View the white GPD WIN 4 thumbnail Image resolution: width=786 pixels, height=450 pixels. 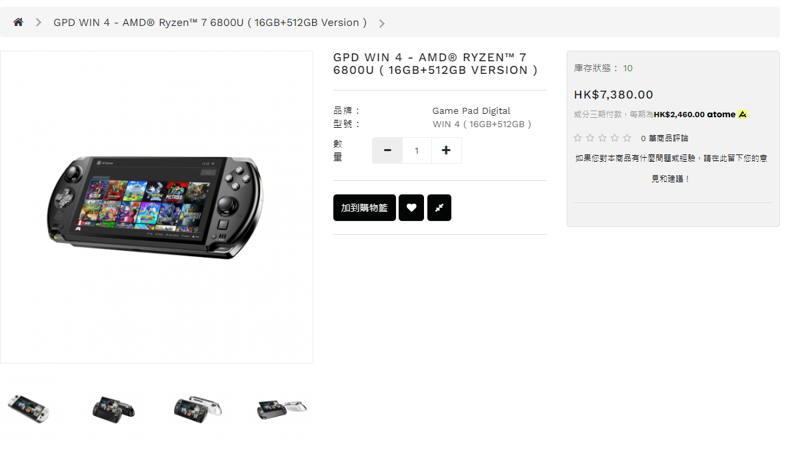pos(29,408)
